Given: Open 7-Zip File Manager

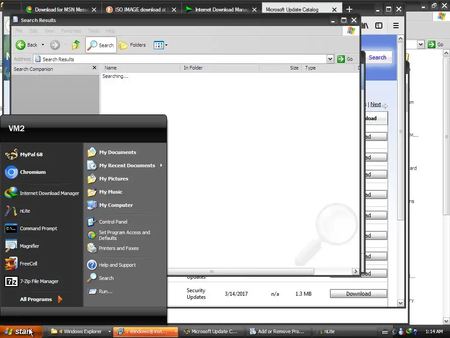Looking at the screenshot, I should coord(32,281).
